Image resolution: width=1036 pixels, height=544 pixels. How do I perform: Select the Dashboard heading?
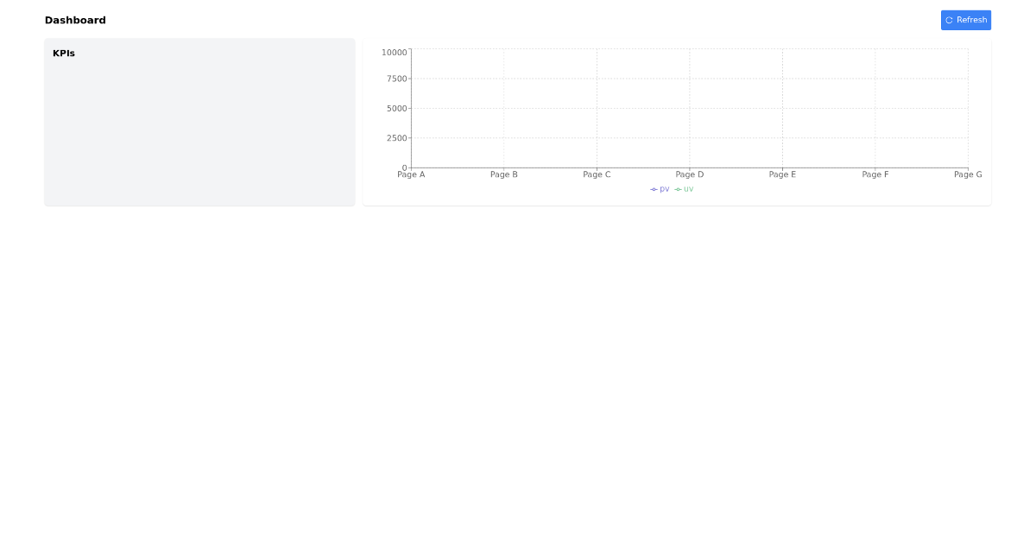click(x=75, y=20)
